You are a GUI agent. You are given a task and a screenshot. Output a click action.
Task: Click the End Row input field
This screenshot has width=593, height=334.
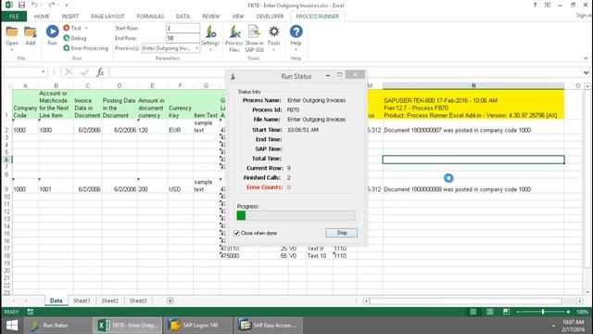pyautogui.click(x=183, y=38)
